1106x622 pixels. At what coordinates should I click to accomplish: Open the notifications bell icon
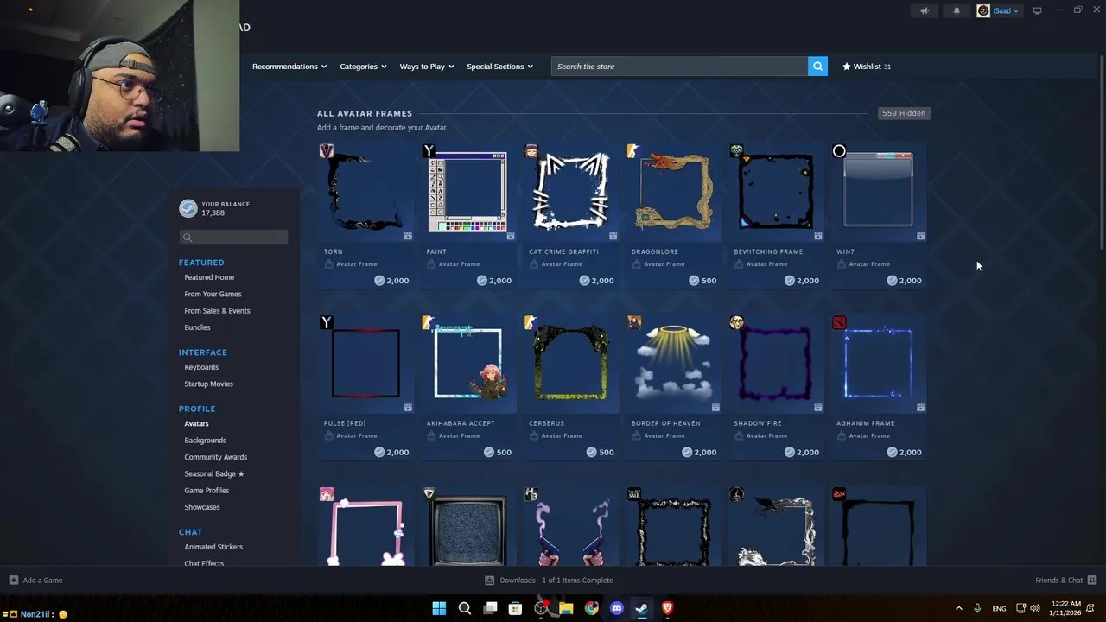click(x=957, y=10)
